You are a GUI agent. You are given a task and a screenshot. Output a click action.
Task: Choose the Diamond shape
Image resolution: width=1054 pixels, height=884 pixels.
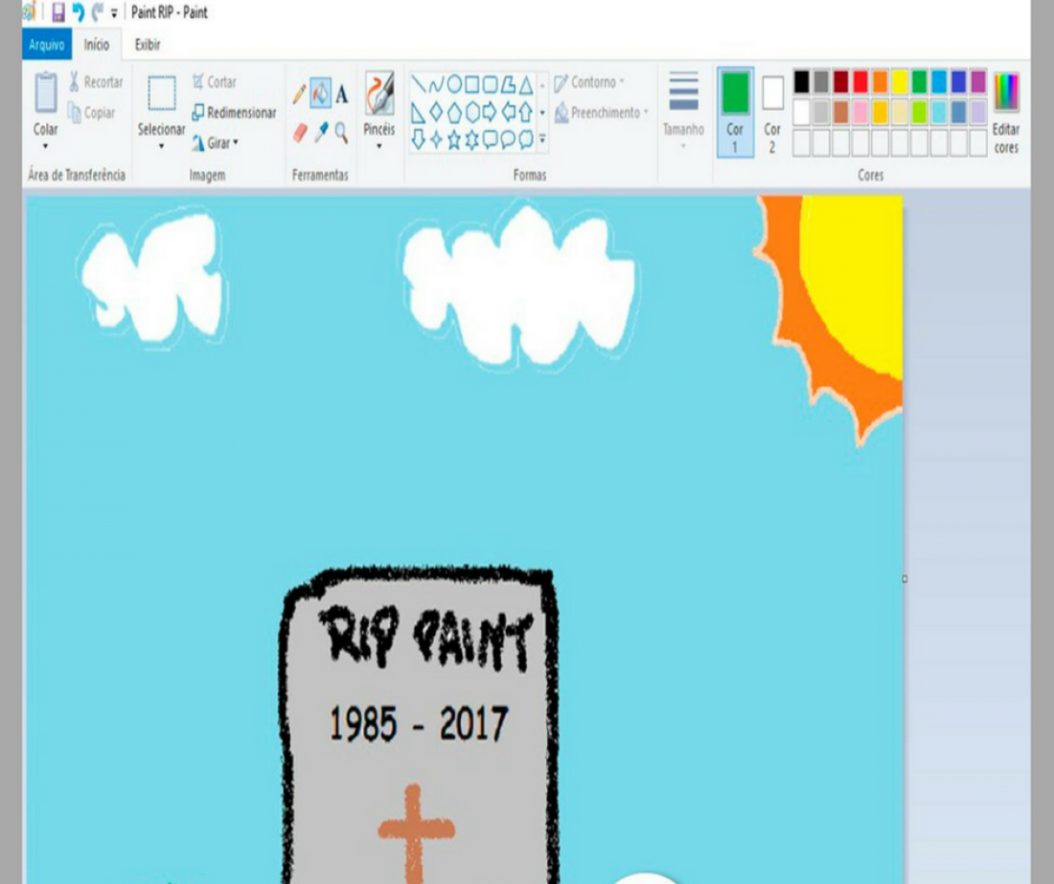pos(436,112)
